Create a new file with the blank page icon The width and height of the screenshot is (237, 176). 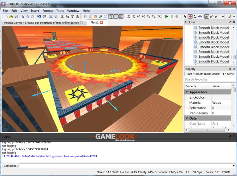point(6,16)
